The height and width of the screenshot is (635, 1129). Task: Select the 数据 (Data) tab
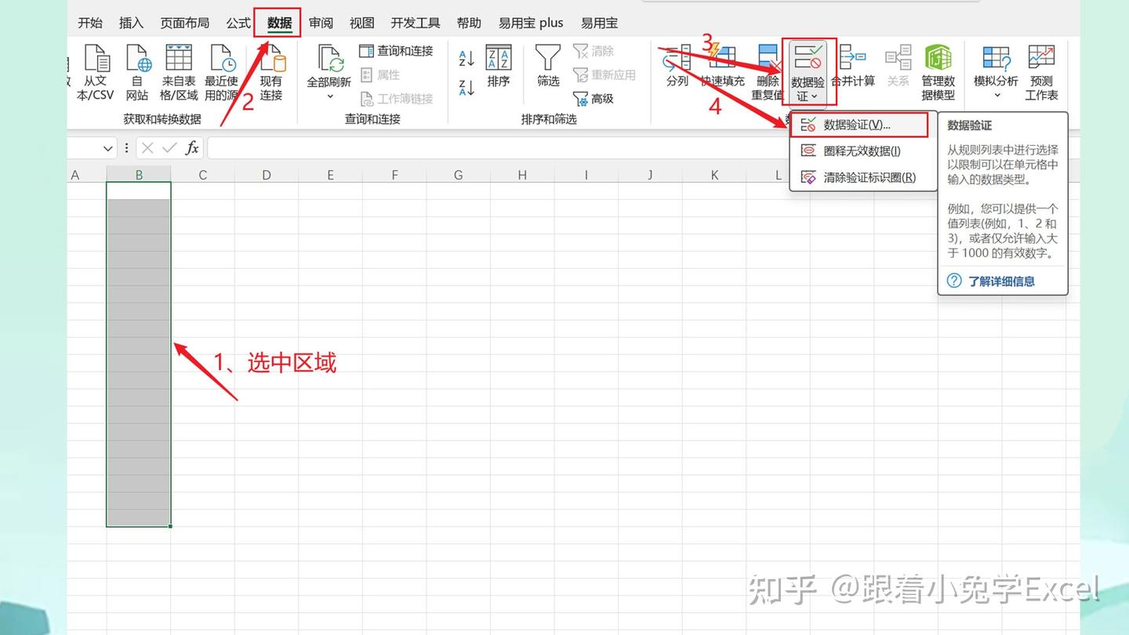279,23
